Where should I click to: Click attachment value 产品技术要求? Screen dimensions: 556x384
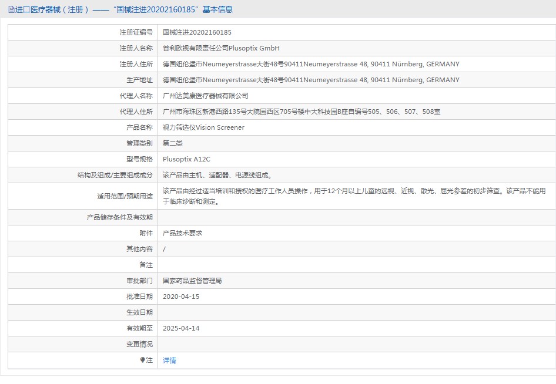click(x=182, y=233)
